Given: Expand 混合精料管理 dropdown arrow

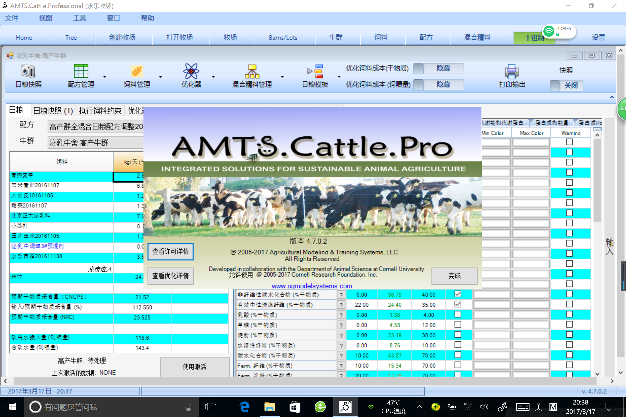Looking at the screenshot, I should pos(282,77).
